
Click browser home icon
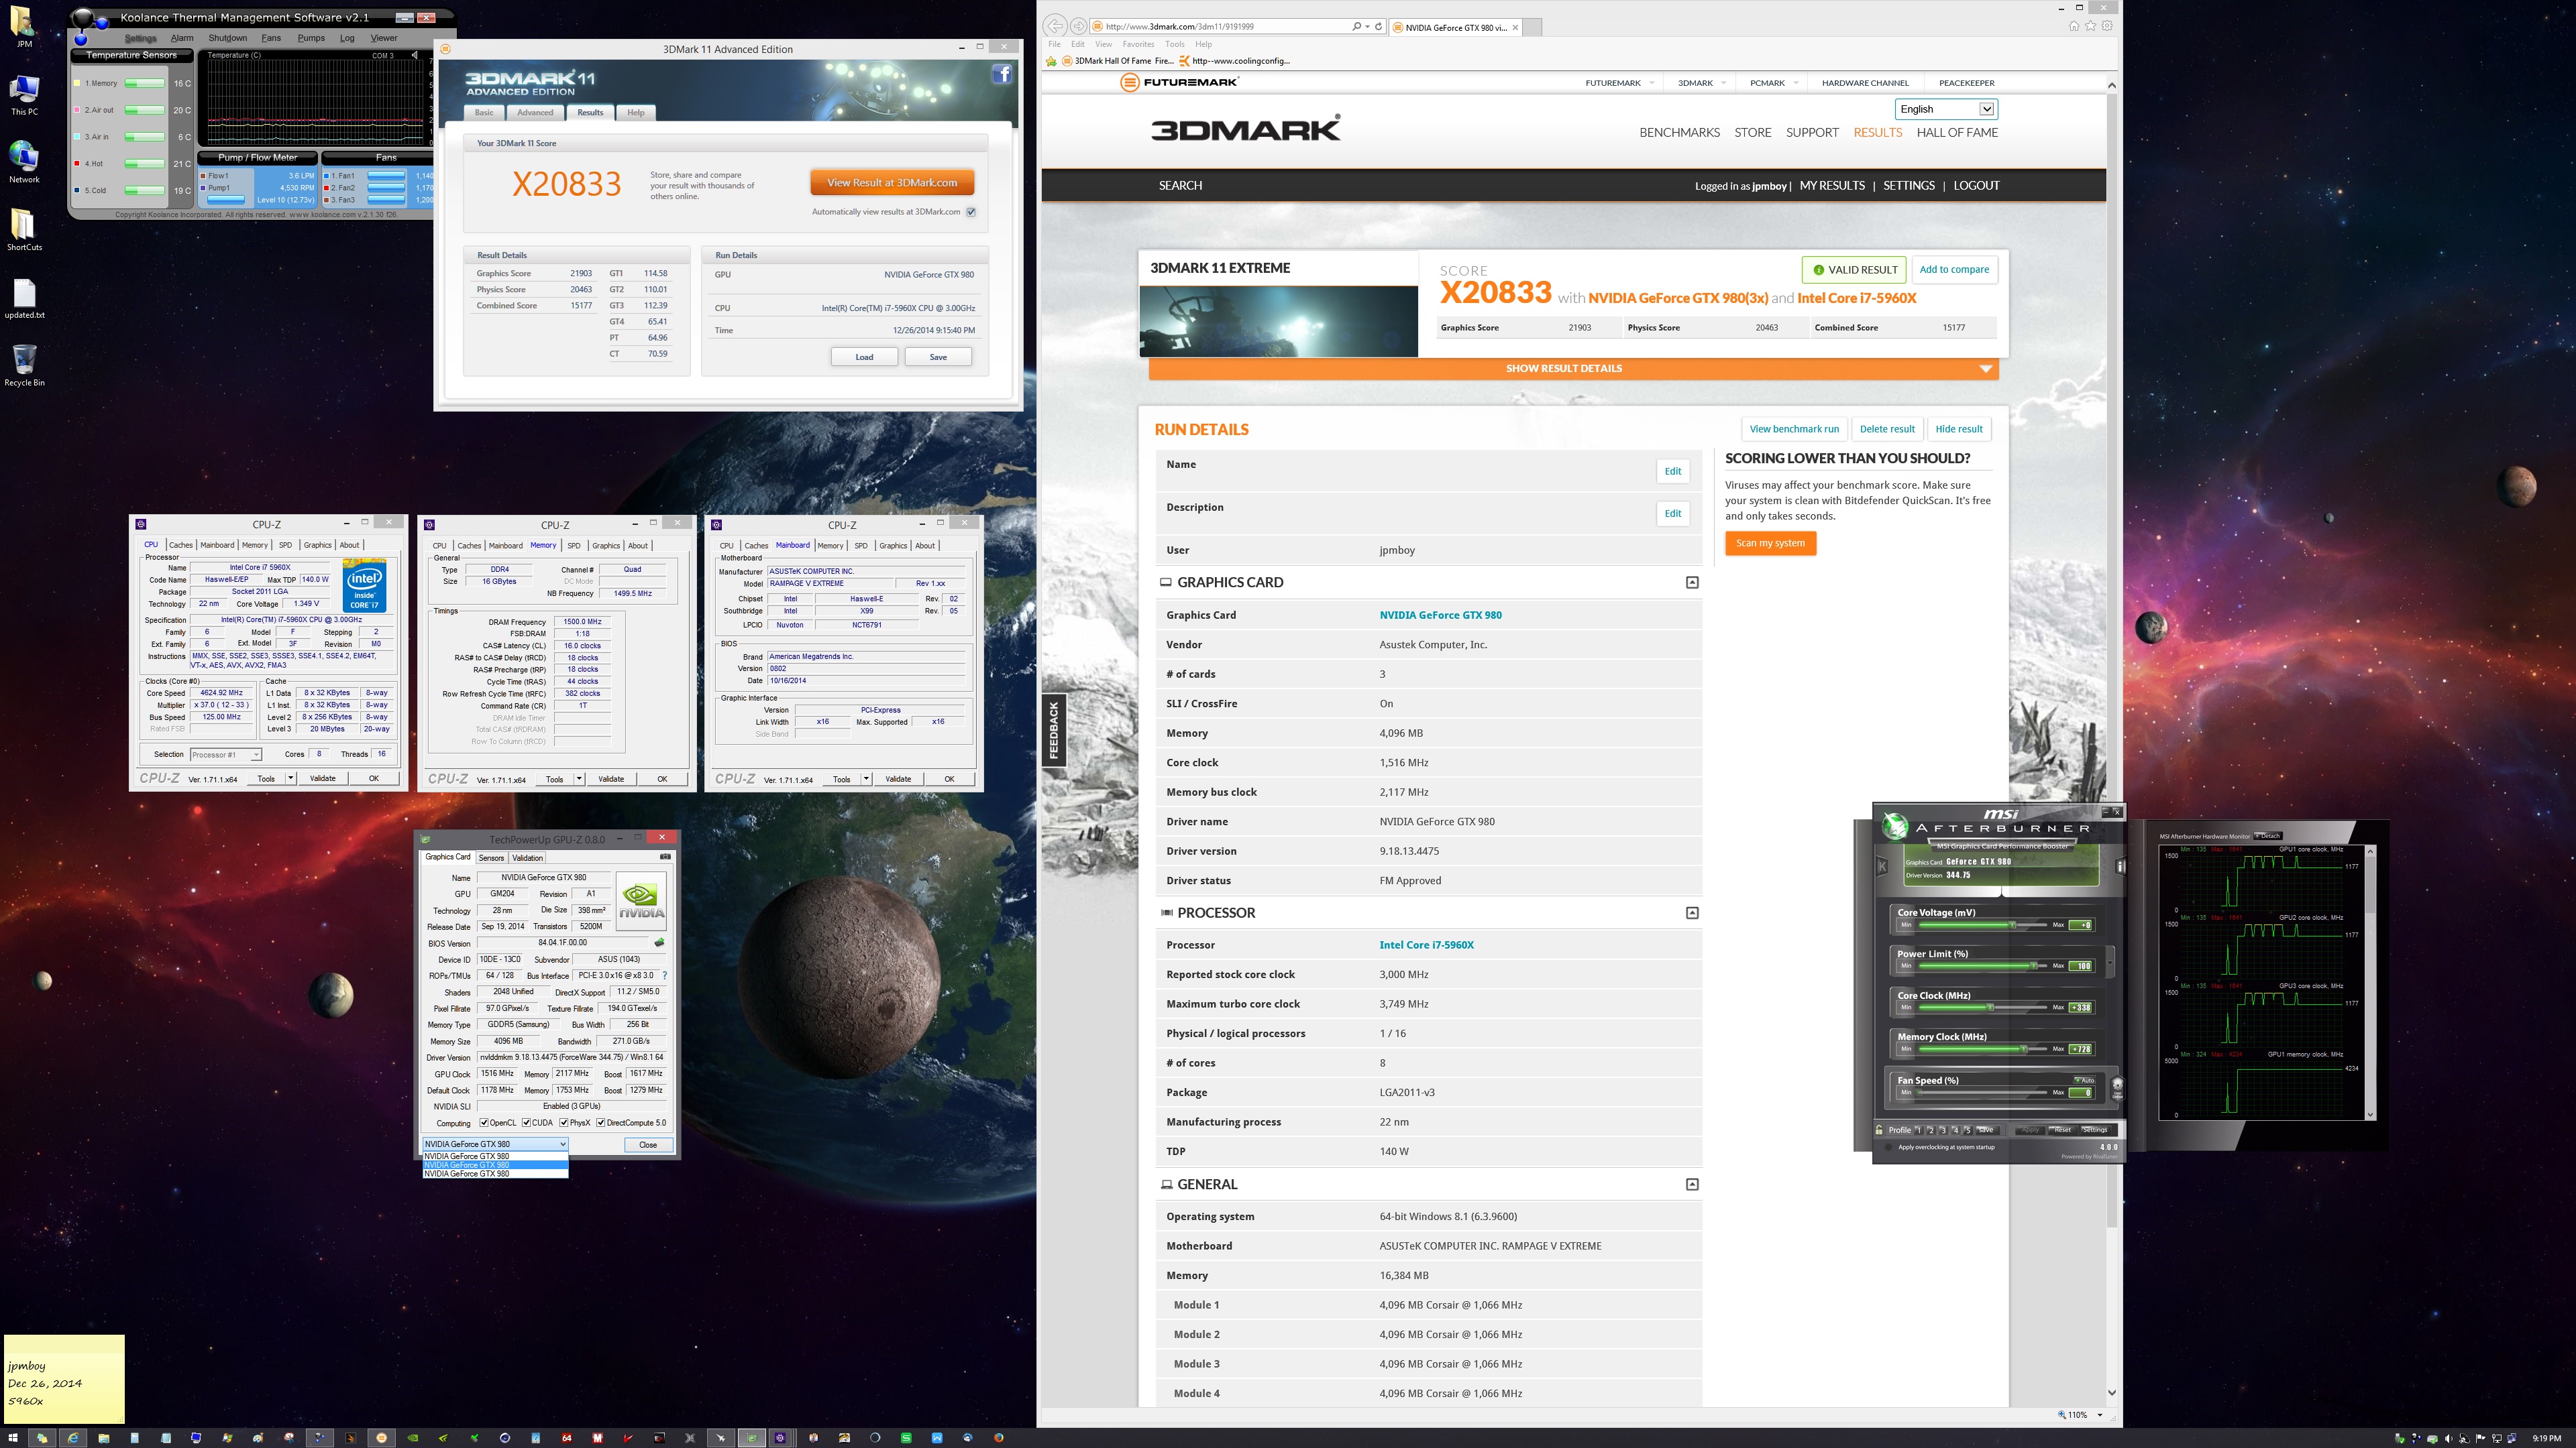[2073, 26]
